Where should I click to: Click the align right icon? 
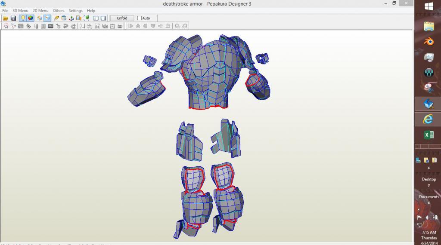click(x=145, y=26)
